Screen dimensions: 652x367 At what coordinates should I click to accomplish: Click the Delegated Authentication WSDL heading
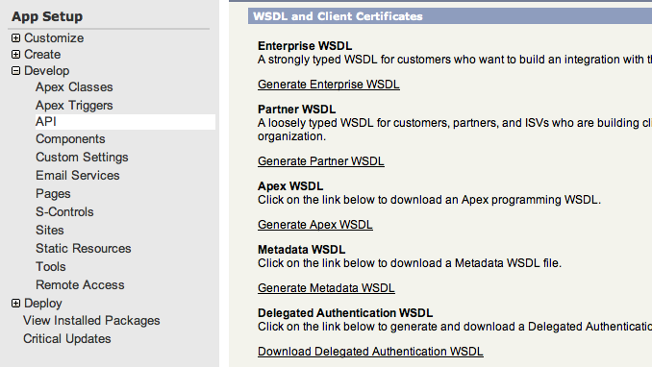pyautogui.click(x=345, y=313)
